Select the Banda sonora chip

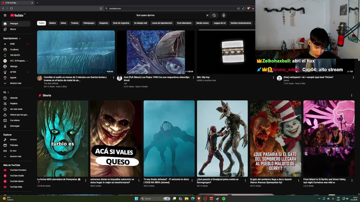202,23
